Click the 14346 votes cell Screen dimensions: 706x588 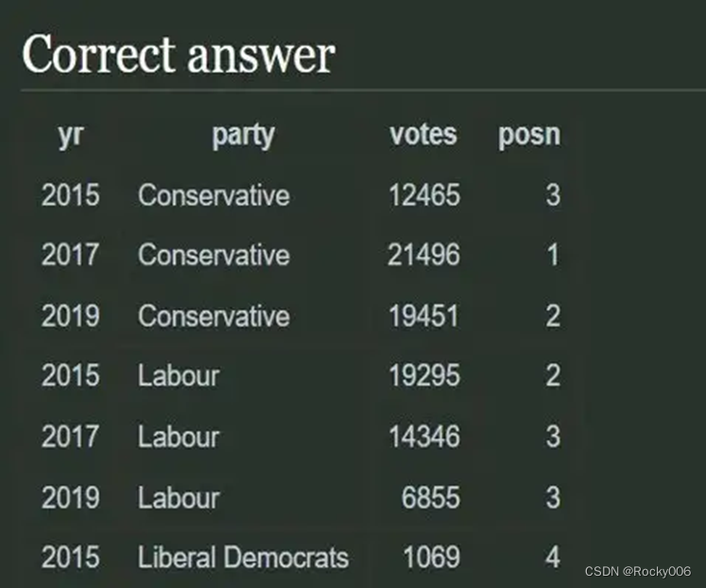tap(424, 437)
